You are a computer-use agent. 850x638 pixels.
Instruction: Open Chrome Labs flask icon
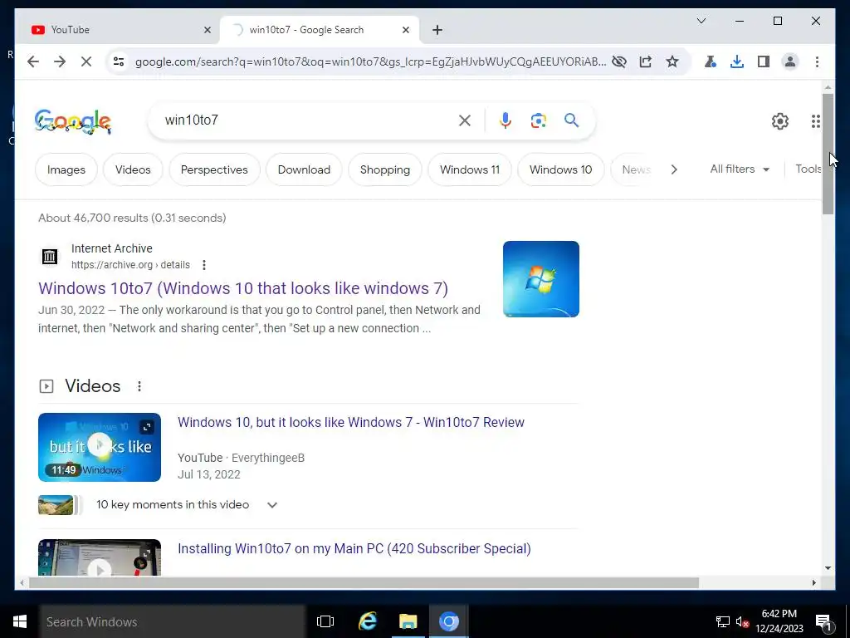pos(711,61)
